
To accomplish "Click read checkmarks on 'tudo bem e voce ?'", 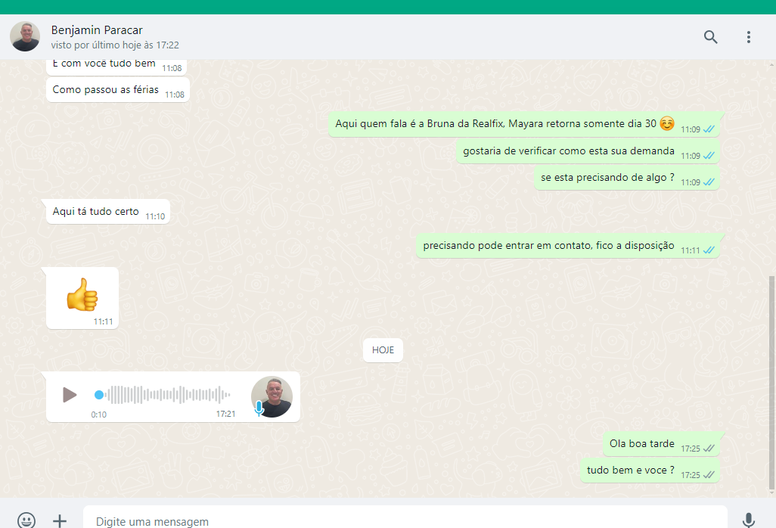I will 709,475.
